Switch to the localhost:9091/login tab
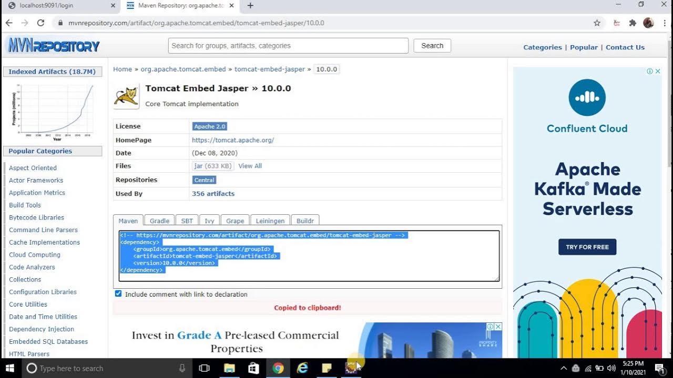Screen dimensions: 673x378 (62, 6)
